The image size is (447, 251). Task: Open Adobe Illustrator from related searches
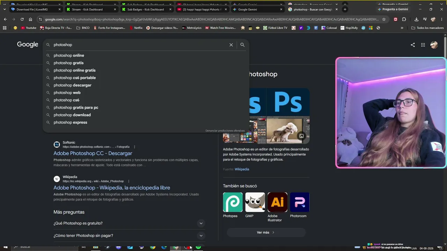(x=277, y=207)
